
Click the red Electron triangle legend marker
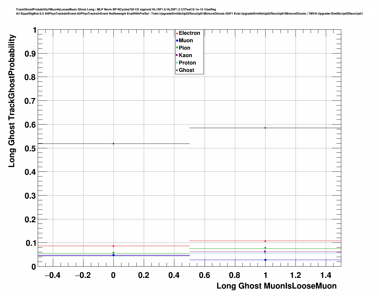(x=177, y=33)
